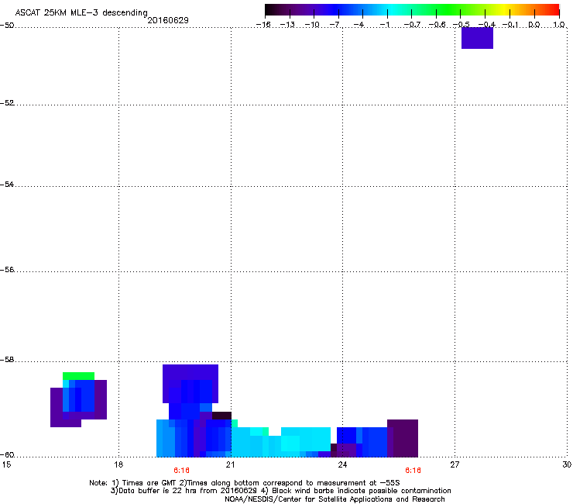This screenshot has height=504, width=573.
Task: Pick the yellow section of the color bar
Action: click(x=503, y=10)
